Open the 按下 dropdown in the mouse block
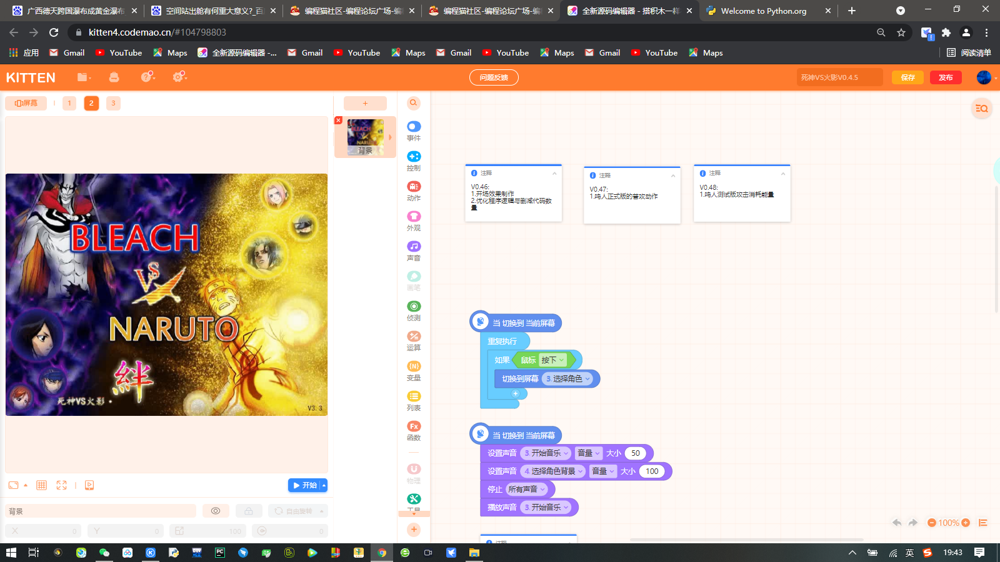Viewport: 1000px width, 562px height. pyautogui.click(x=553, y=360)
